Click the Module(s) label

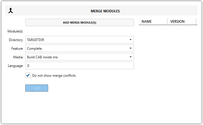click(x=15, y=31)
